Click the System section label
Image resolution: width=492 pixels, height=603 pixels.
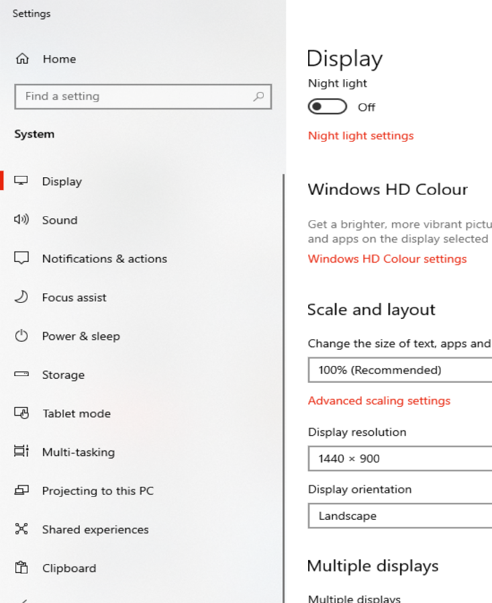coord(34,134)
